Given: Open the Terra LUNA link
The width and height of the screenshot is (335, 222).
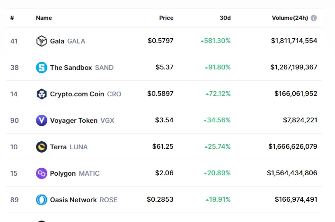Looking at the screenshot, I should tap(69, 147).
